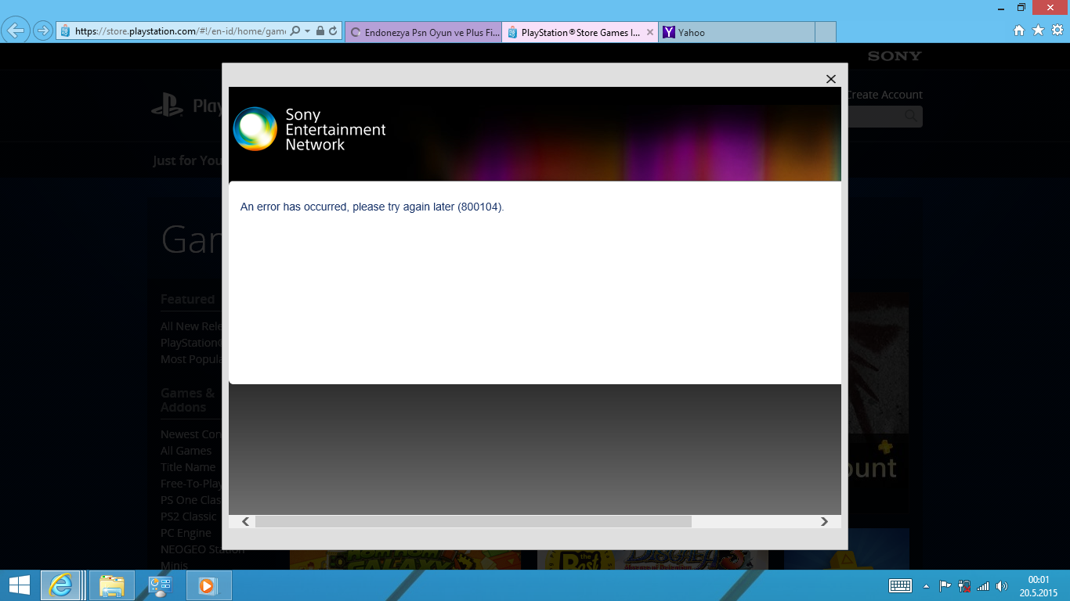The height and width of the screenshot is (601, 1070).
Task: Show hidden system tray icons
Action: (926, 585)
